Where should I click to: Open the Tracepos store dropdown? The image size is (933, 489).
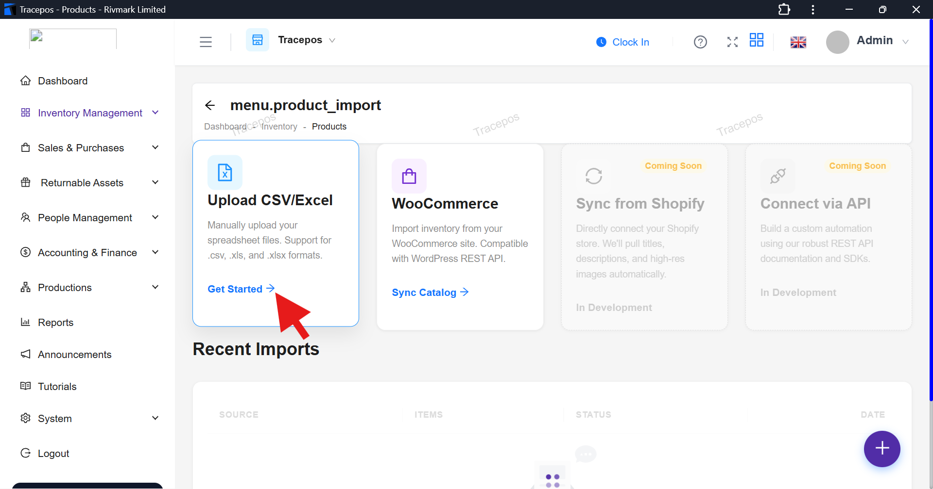[306, 40]
